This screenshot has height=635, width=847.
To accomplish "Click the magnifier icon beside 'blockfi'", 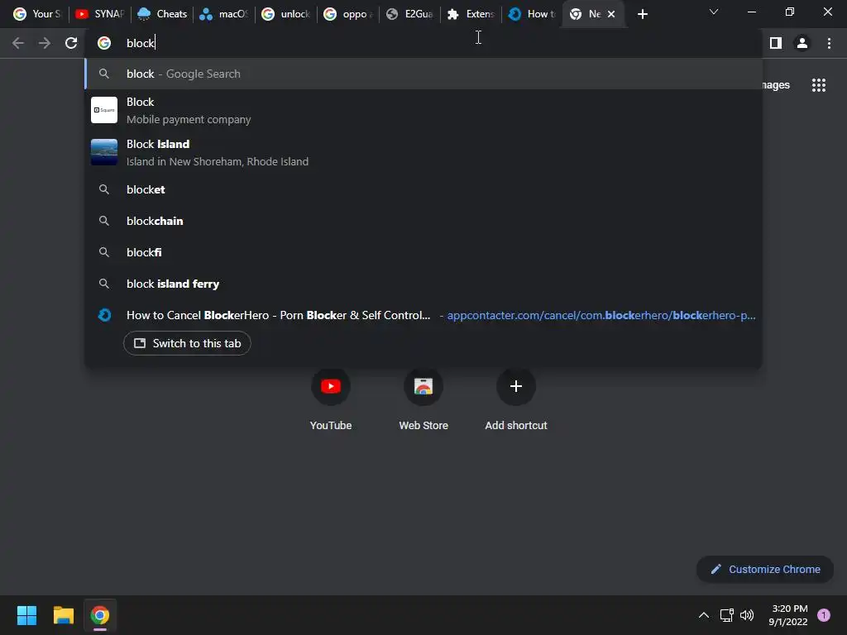I will [104, 252].
